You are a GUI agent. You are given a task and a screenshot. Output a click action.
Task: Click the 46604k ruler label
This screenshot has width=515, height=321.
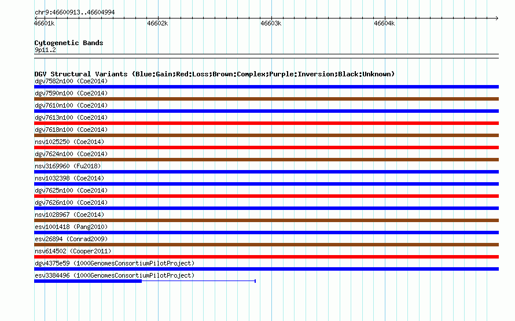tap(384, 23)
